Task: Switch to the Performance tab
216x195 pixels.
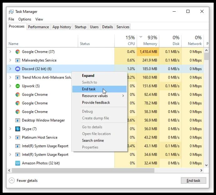Action: pos(39,27)
